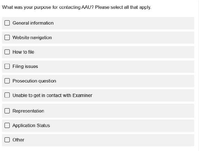Check the Unable to get in contact with Examiner box
This screenshot has width=199, height=151.
7,95
